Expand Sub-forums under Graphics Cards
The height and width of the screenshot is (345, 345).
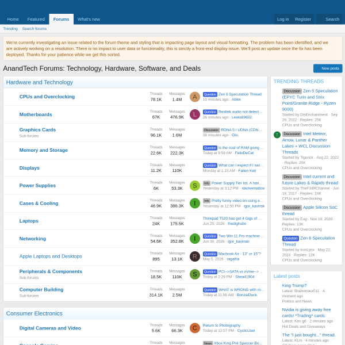click(29, 136)
